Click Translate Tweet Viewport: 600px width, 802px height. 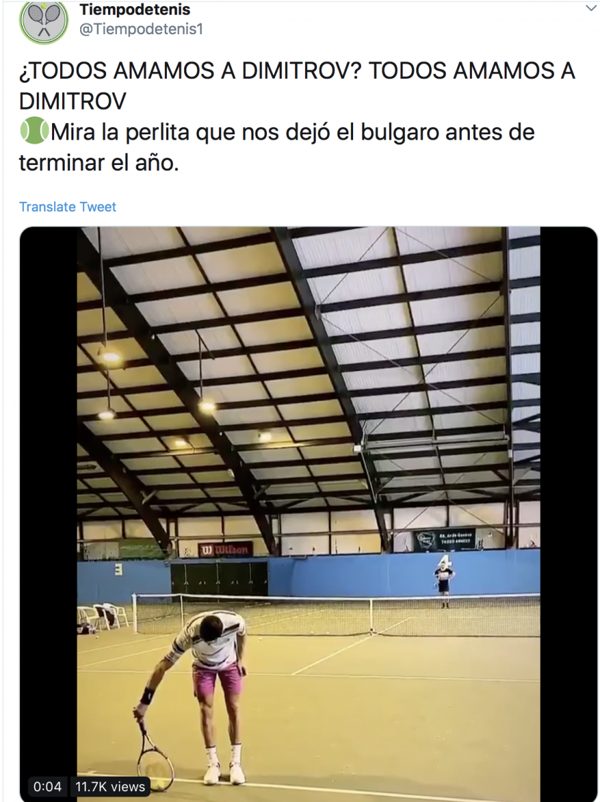point(67,207)
